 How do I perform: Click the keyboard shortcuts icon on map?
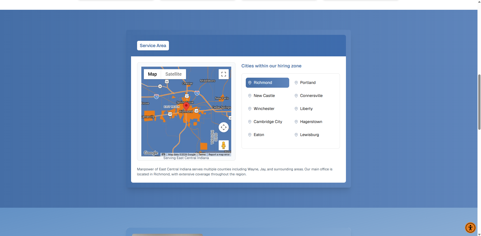point(163,154)
